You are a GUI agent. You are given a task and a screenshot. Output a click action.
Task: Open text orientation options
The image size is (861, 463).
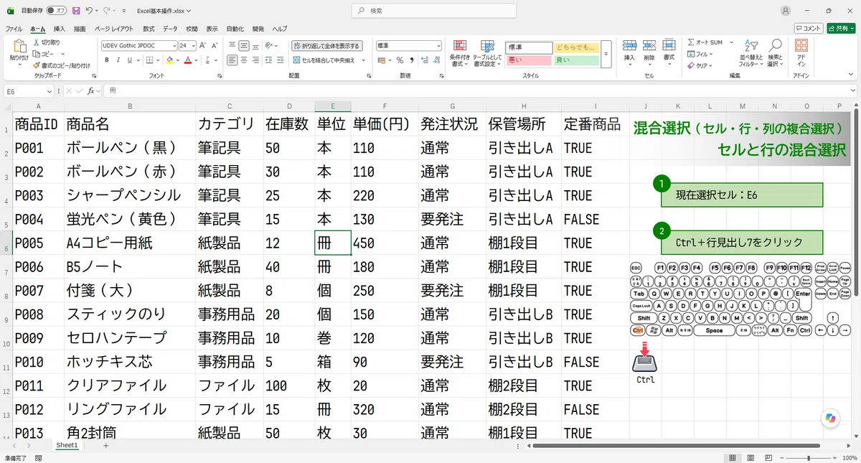click(270, 45)
